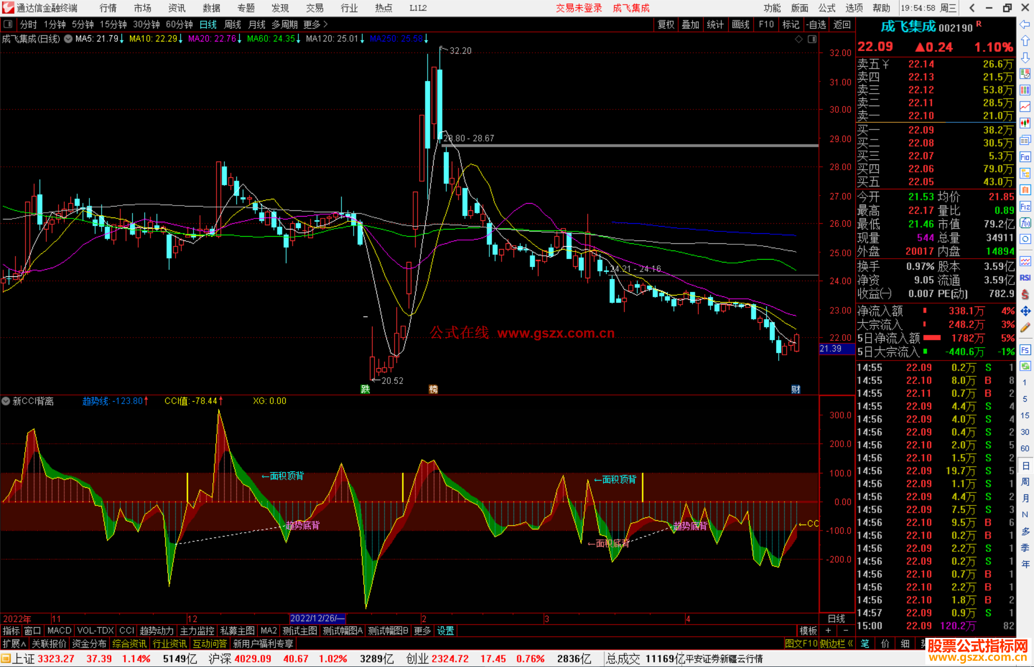
Task: Switch to the 周线 period tab
Action: tap(233, 24)
